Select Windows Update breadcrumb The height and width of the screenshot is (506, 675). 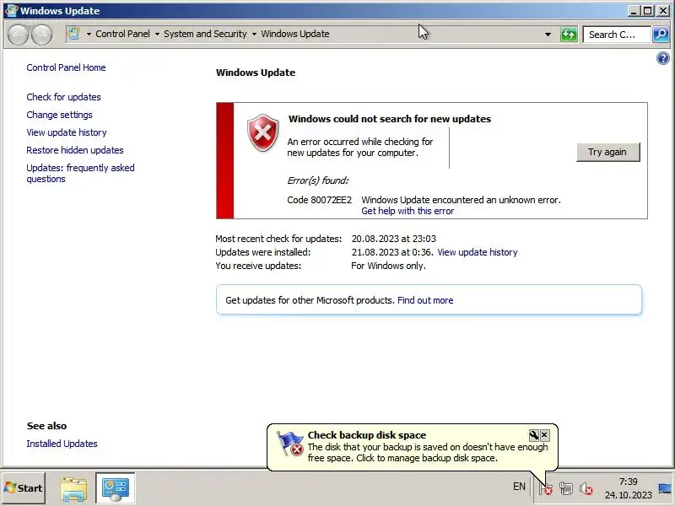coord(294,34)
